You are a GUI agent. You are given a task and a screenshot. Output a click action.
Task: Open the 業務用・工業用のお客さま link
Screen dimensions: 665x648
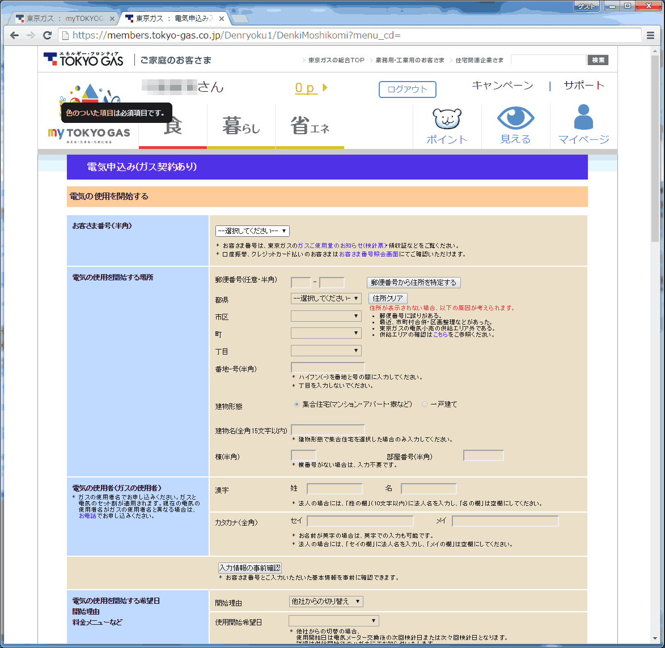[410, 60]
